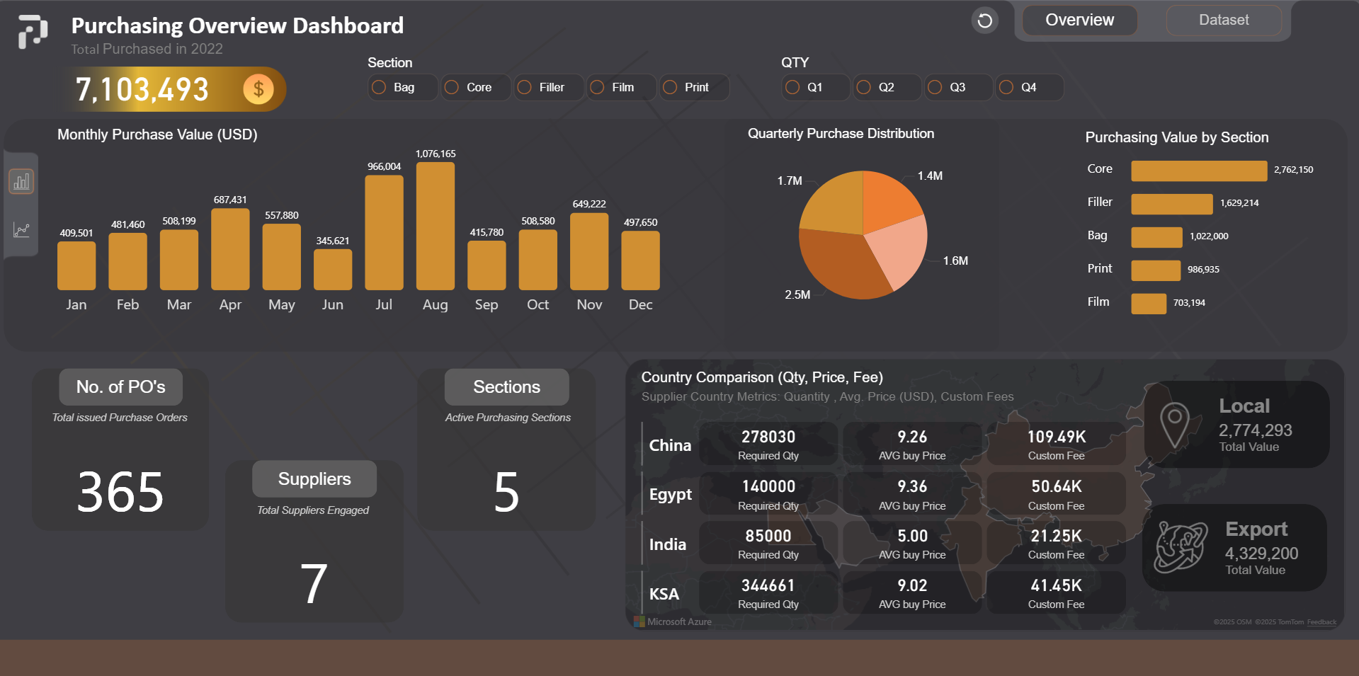1359x676 pixels.
Task: Click the Local map pin icon
Action: [x=1175, y=425]
